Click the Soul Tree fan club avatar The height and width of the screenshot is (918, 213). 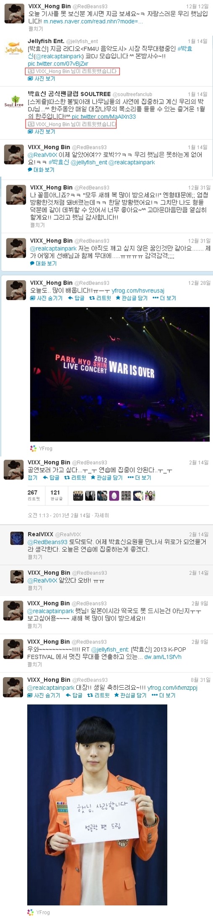tap(13, 103)
